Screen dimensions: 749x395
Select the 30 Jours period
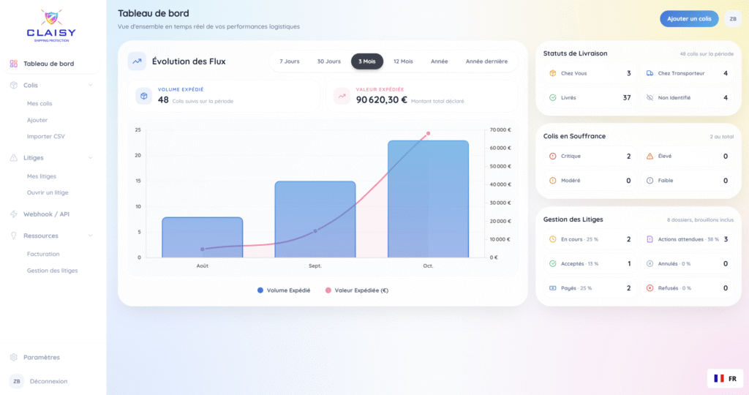tap(329, 61)
